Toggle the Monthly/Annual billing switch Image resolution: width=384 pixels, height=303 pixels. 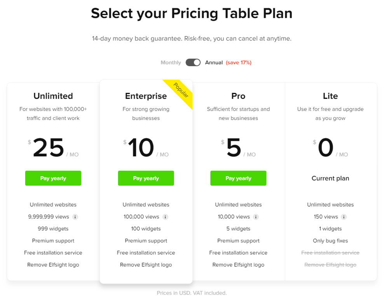tap(193, 63)
